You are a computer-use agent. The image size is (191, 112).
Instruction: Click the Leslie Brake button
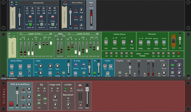pos(57,73)
